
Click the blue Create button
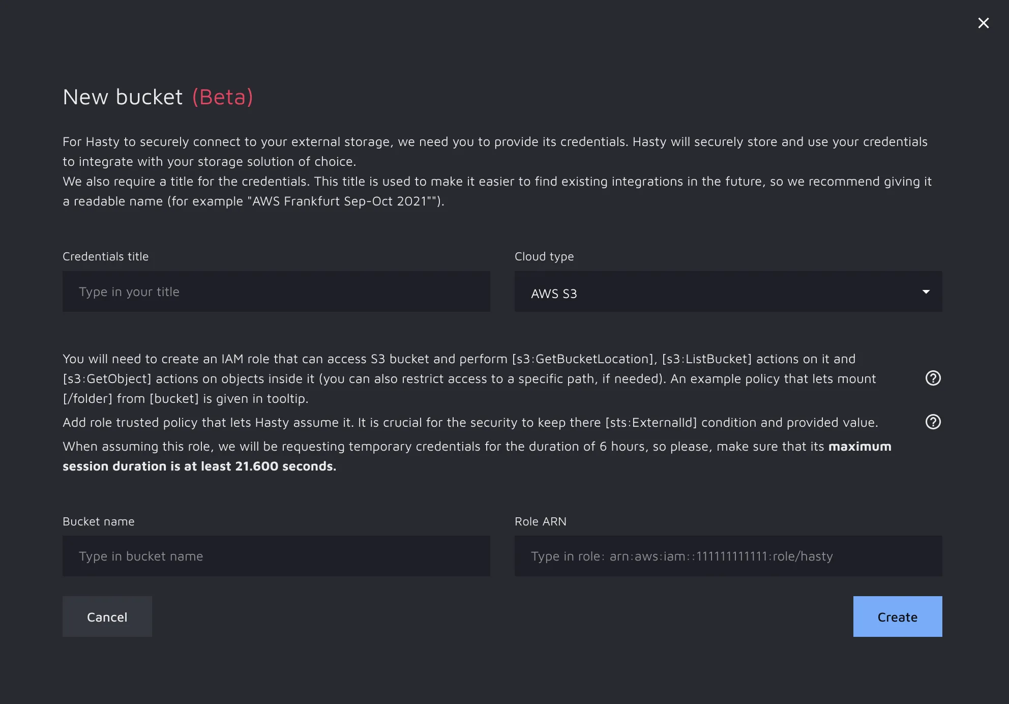897,617
